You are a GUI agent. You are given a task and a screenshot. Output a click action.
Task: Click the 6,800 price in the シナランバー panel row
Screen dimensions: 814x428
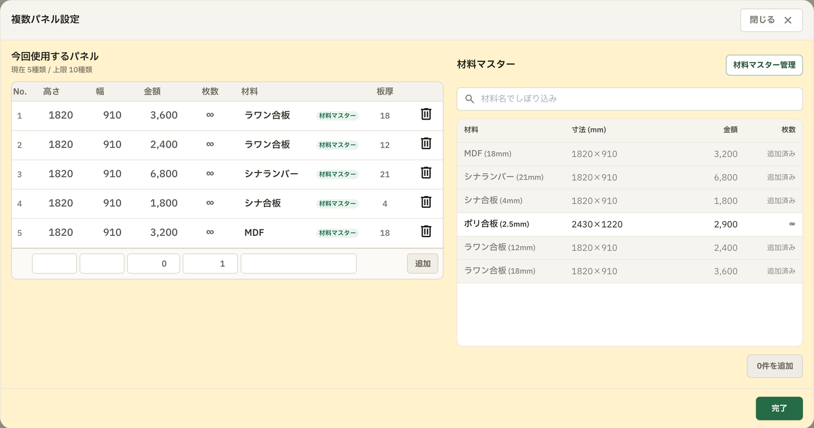(x=164, y=174)
